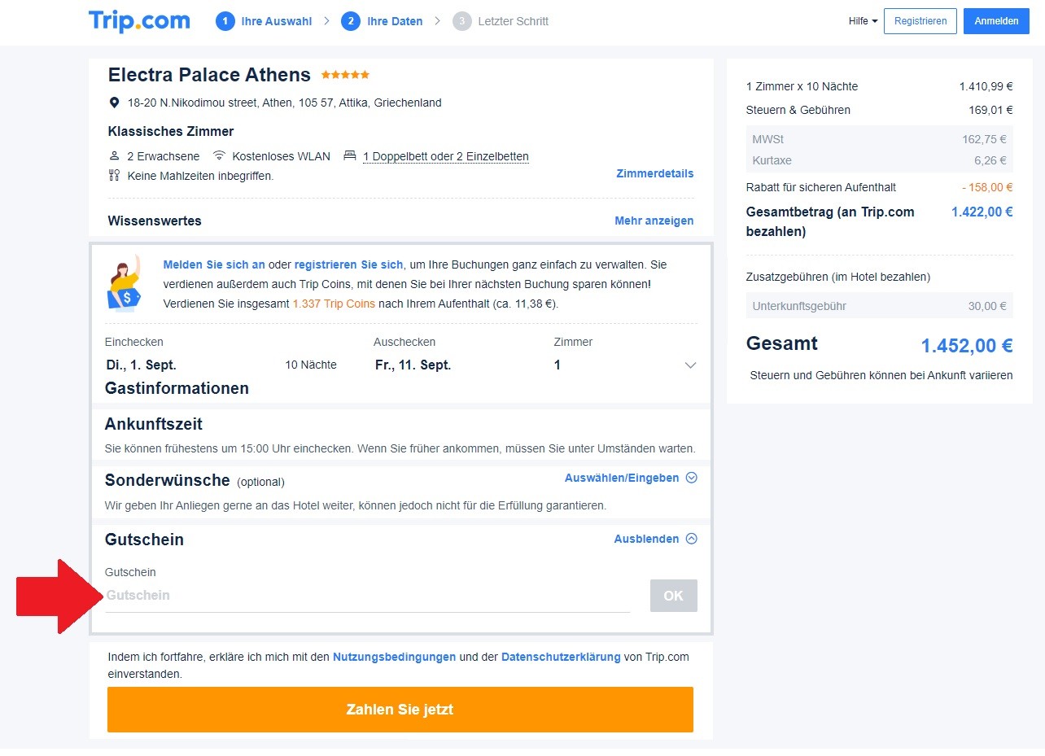Open the Nutzungsbedingungen link
The width and height of the screenshot is (1045, 756).
click(394, 657)
